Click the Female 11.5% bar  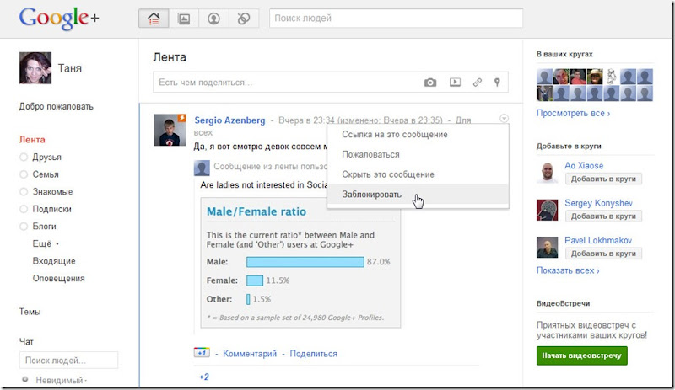click(255, 280)
